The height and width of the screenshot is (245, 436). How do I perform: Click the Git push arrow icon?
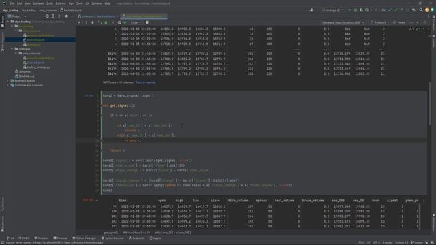(x=401, y=10)
